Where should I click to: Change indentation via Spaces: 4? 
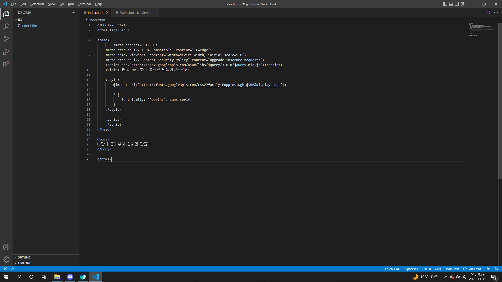pyautogui.click(x=412, y=269)
